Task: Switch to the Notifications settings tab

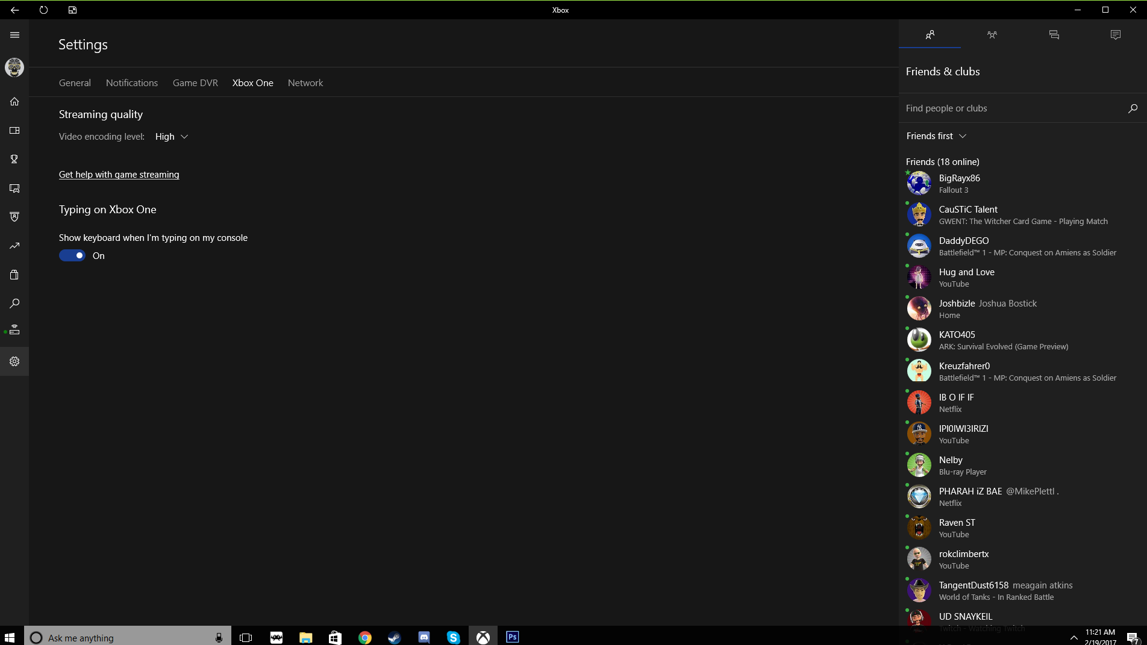Action: tap(132, 83)
